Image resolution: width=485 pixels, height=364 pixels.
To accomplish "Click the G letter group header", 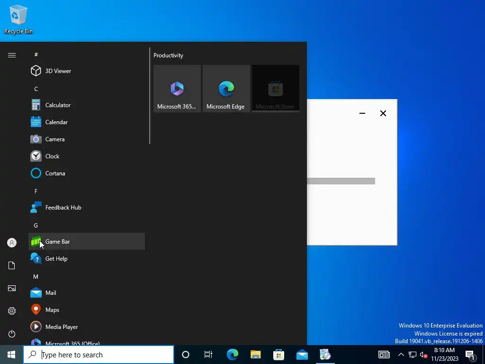I will click(x=36, y=225).
